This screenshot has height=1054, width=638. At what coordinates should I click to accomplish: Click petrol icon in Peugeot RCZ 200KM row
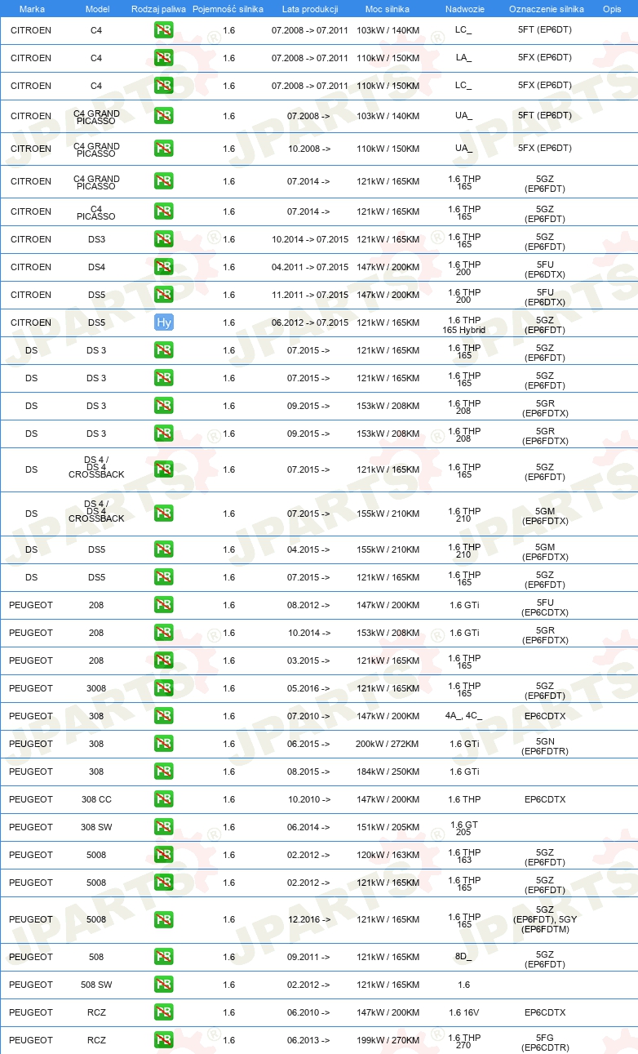pos(164,1012)
